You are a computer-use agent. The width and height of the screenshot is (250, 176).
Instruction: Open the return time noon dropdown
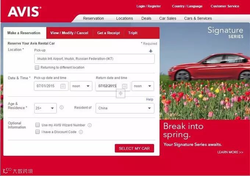143,86
